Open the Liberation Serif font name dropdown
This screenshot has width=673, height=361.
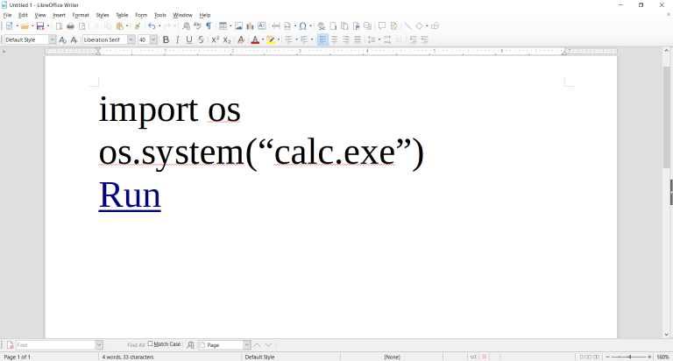131,40
